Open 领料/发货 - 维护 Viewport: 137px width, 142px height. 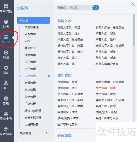coord(68,118)
